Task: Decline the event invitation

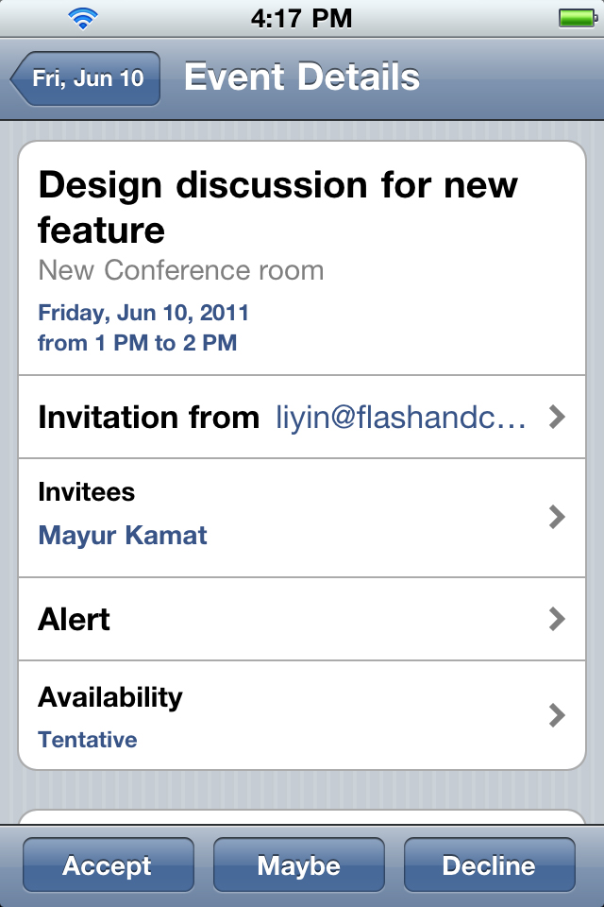Action: 489,864
